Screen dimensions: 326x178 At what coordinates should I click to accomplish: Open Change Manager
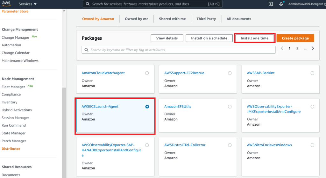[15, 37]
